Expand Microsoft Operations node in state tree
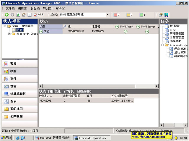Screen dimensions: 189x141 pos(9,34)
